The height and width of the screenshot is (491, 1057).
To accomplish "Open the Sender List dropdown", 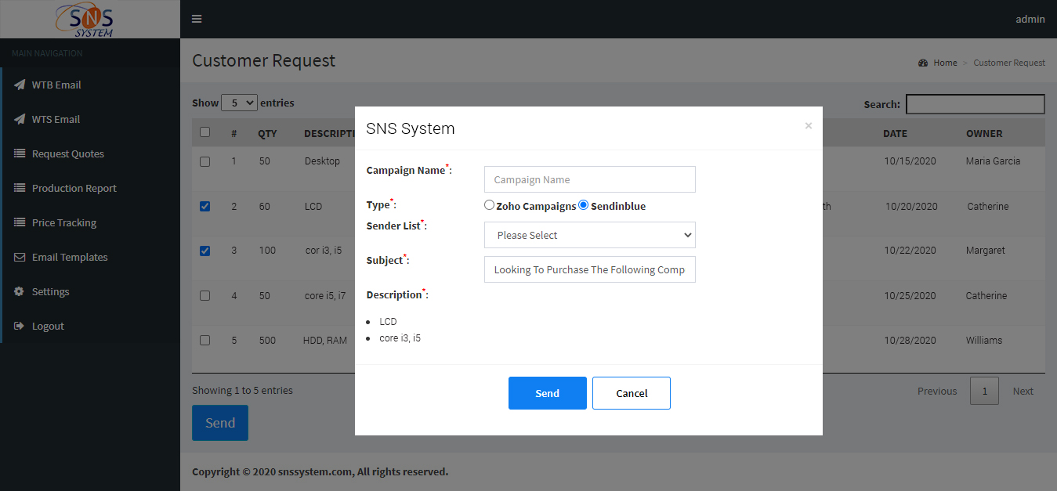I will 589,235.
